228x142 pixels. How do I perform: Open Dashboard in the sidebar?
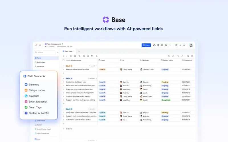pyautogui.click(x=40, y=62)
